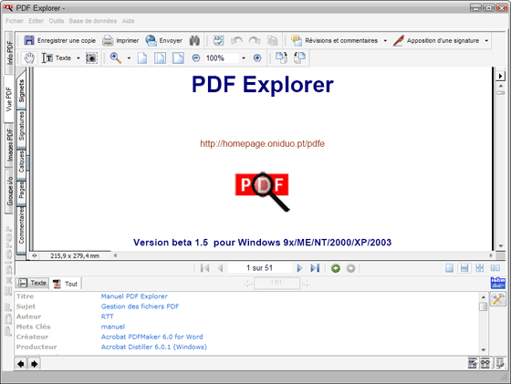Image resolution: width=511 pixels, height=384 pixels.
Task: Click the fit page icon
Action: [160, 58]
